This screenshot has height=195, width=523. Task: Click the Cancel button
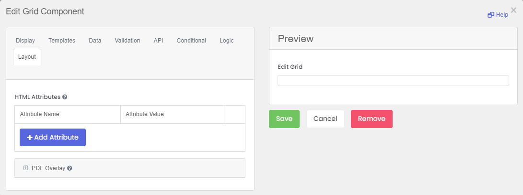[325, 119]
